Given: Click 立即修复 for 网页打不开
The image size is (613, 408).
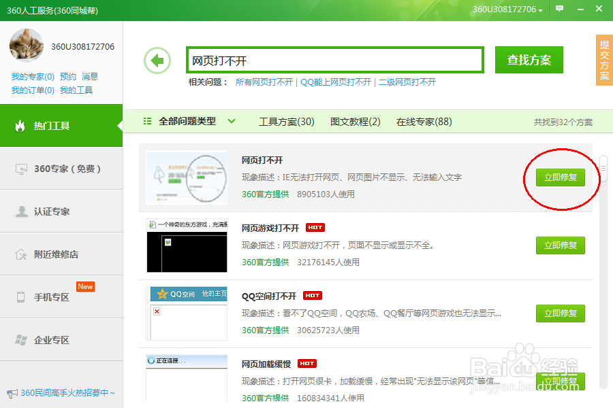Looking at the screenshot, I should pos(561,177).
